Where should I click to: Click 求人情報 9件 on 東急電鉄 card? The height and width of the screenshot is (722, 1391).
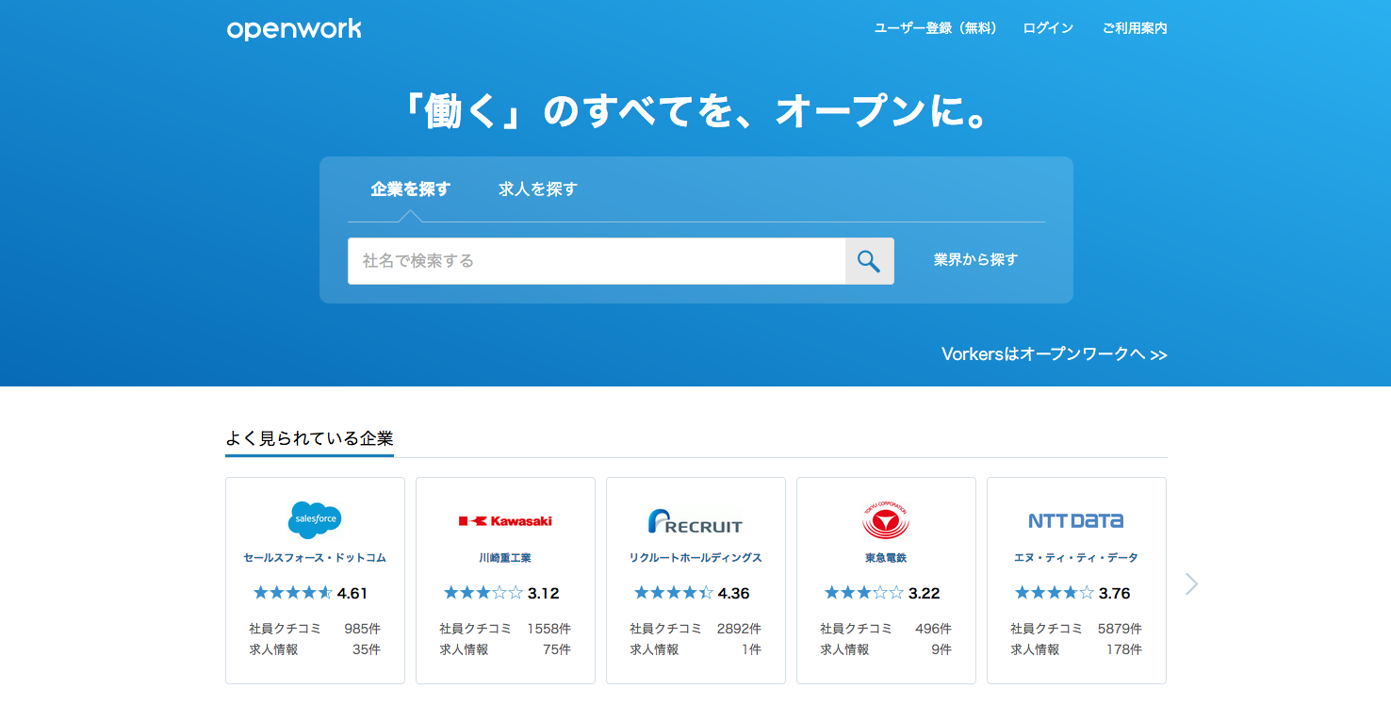886,649
